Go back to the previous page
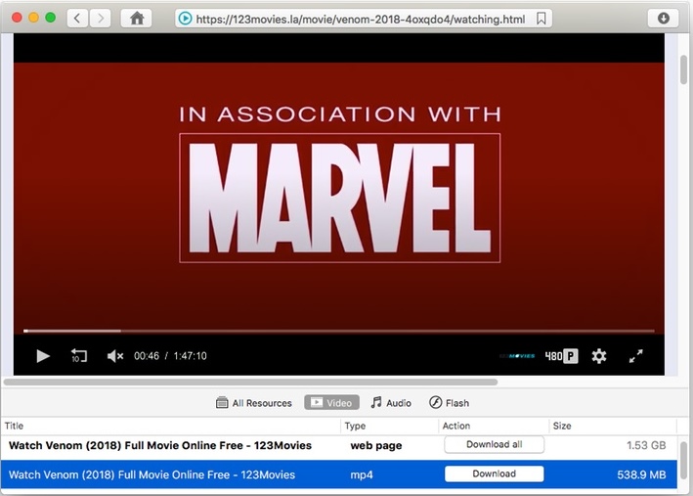 click(x=77, y=19)
